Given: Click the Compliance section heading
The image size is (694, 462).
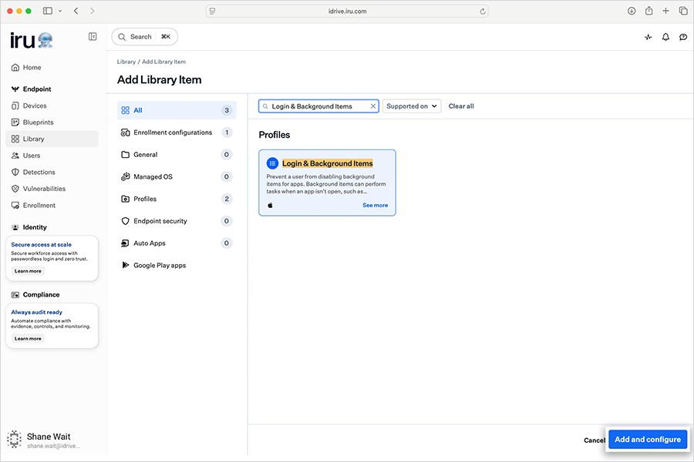Looking at the screenshot, I should click(41, 295).
